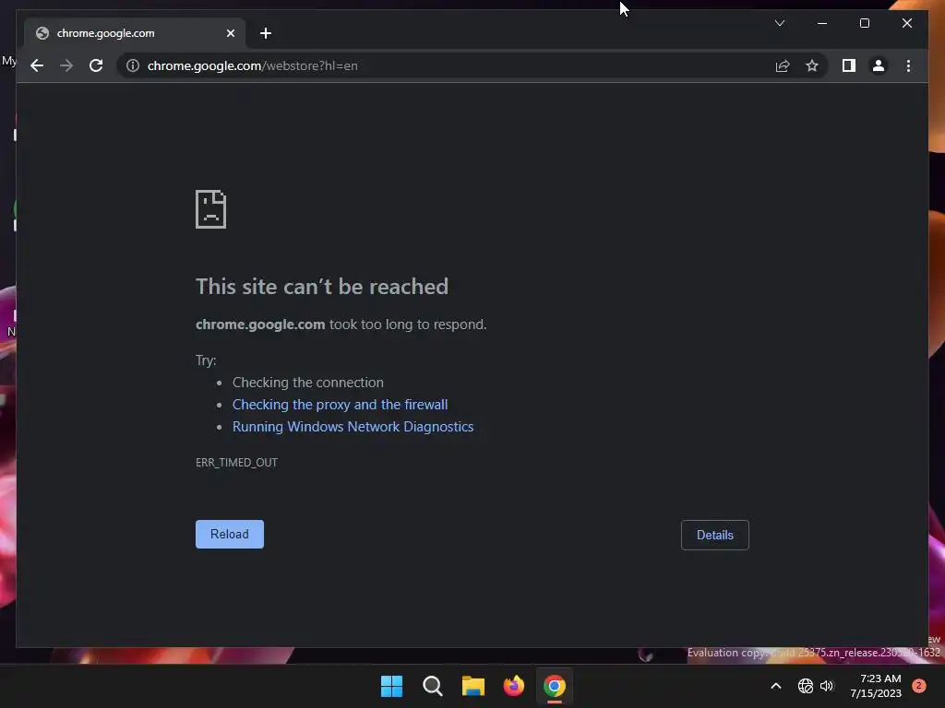The width and height of the screenshot is (945, 708).
Task: Open Chrome three-dot menu
Action: pyautogui.click(x=908, y=65)
